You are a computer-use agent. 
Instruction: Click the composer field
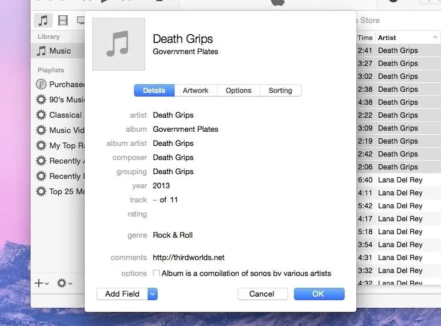(x=173, y=157)
